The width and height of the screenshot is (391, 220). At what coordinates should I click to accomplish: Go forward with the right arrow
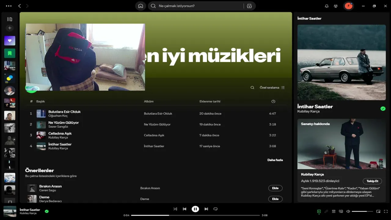(x=27, y=6)
